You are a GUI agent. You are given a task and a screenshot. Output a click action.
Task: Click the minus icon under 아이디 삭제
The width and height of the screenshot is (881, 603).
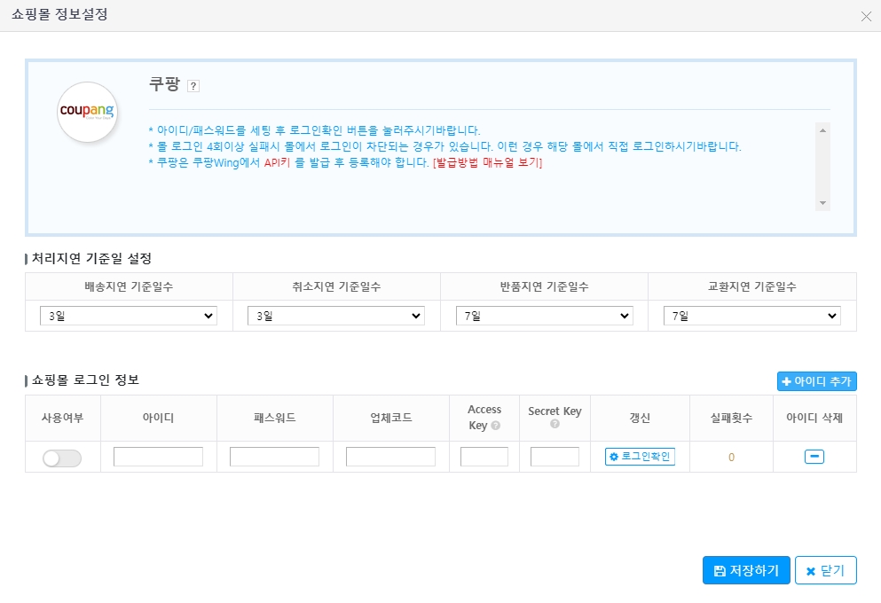coord(814,457)
